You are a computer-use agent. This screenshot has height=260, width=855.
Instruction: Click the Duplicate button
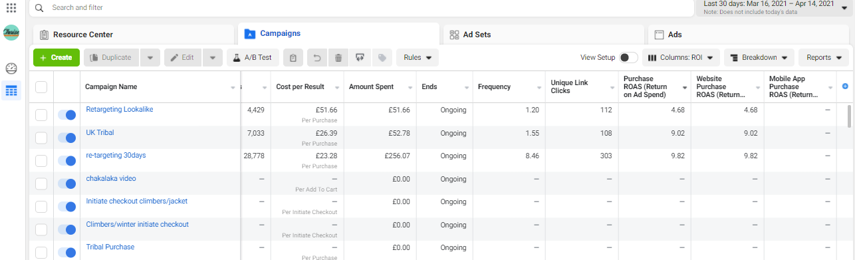(x=112, y=58)
